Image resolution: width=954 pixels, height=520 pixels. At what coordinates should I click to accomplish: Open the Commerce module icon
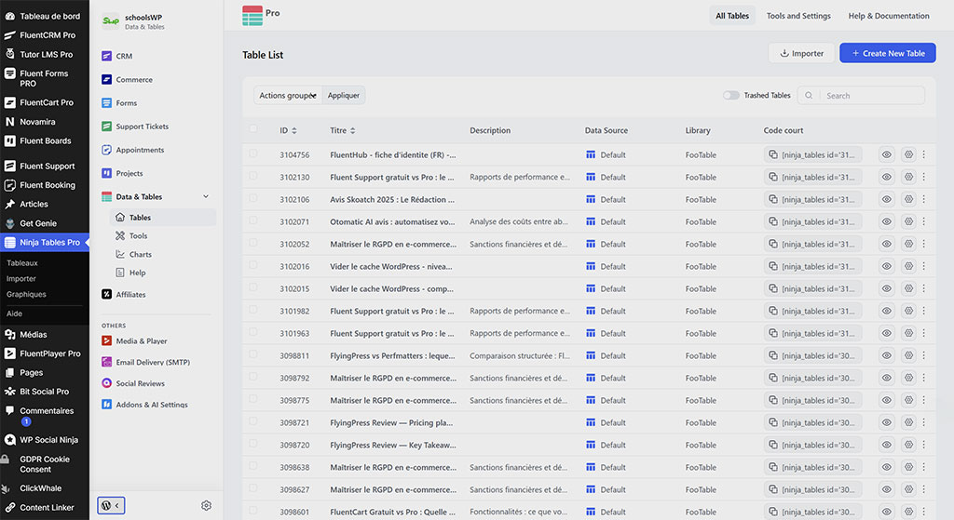106,80
